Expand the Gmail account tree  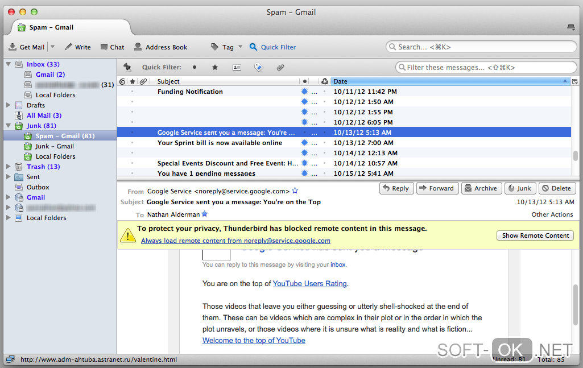pos(9,197)
